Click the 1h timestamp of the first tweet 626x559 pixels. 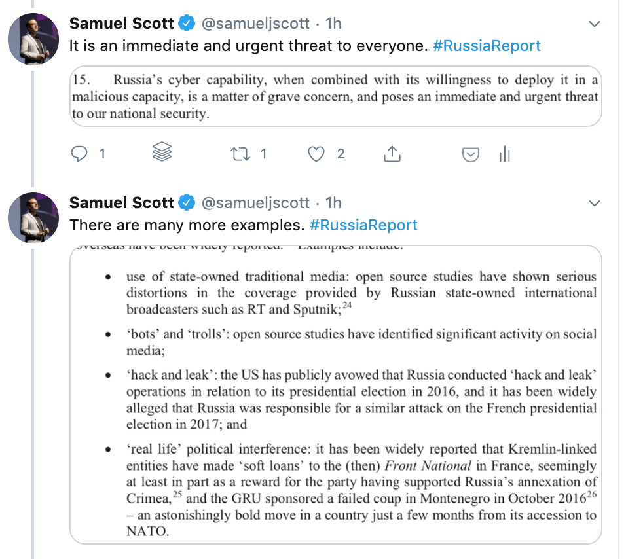tap(333, 24)
